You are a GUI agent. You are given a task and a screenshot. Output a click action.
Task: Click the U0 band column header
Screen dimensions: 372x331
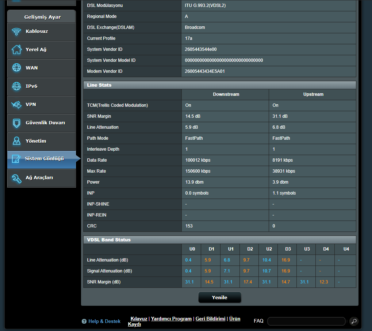[x=192, y=249]
